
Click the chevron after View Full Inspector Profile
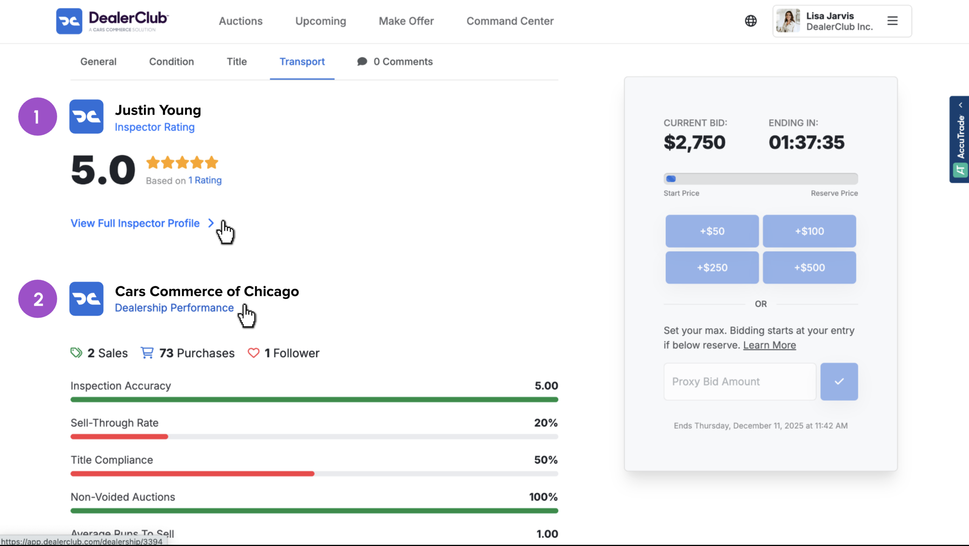(211, 223)
